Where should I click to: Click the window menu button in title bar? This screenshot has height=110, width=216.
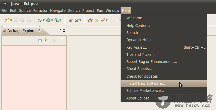click(x=5, y=4)
